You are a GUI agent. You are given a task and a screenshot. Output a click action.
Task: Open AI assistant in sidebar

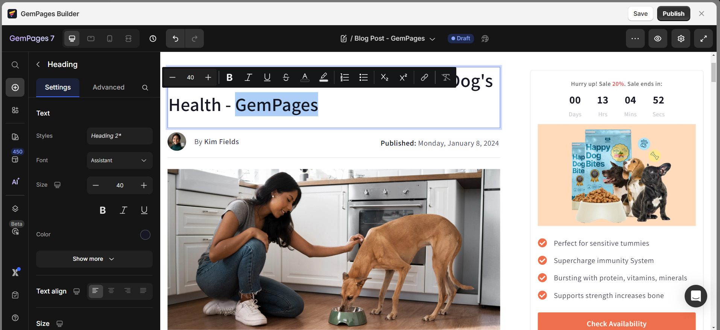pyautogui.click(x=15, y=182)
